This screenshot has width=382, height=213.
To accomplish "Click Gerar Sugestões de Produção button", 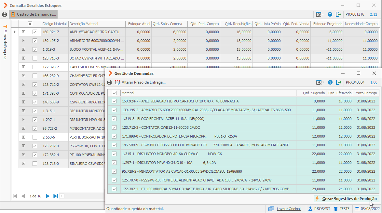I will pyautogui.click(x=347, y=199).
